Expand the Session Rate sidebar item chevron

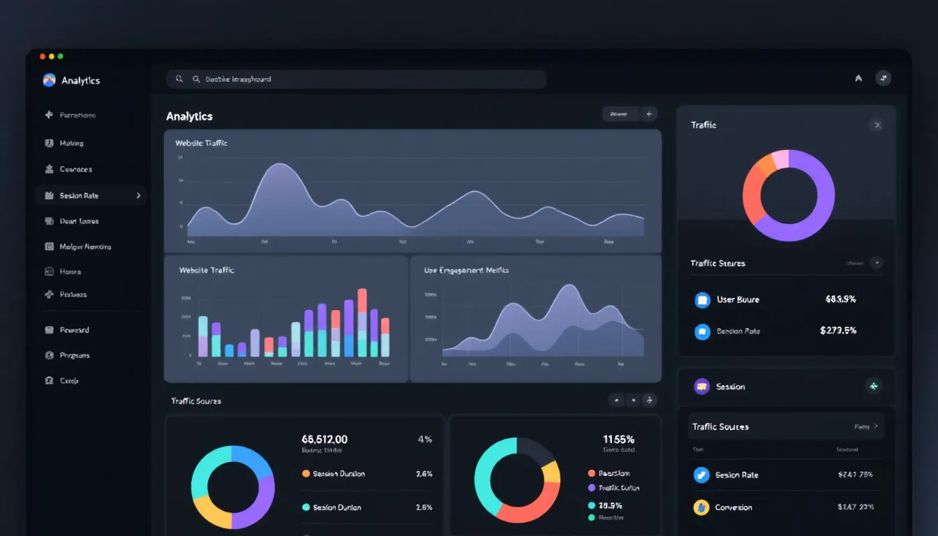[x=137, y=195]
